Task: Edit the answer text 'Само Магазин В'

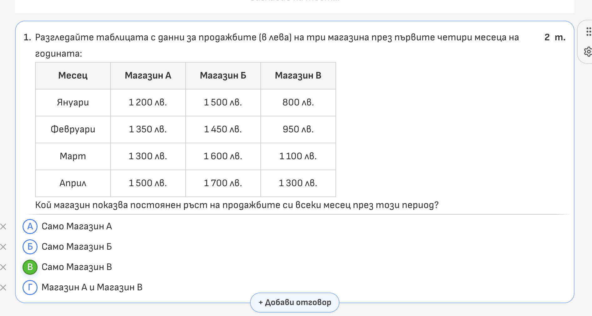Action: coord(77,267)
